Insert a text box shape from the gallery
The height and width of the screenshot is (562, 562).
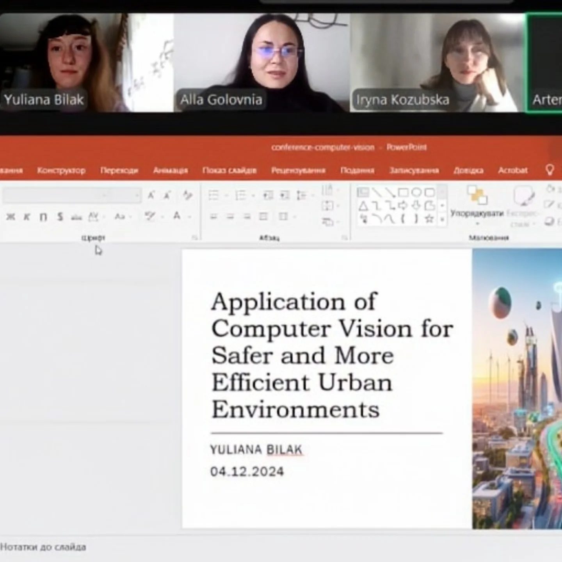coord(363,192)
